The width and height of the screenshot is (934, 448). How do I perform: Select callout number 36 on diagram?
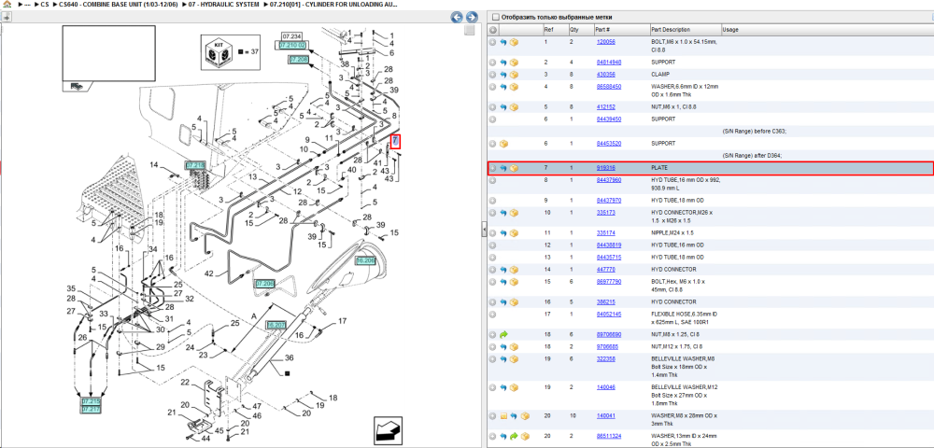(x=290, y=357)
